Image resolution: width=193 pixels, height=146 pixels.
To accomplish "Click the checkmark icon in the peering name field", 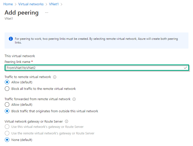I will [x=185, y=68].
